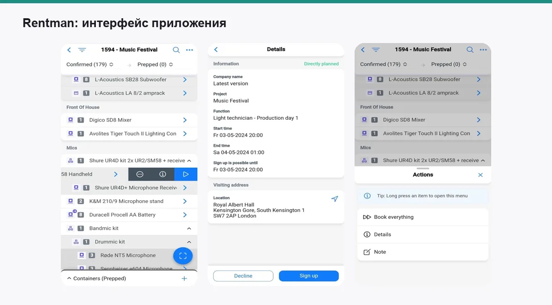The image size is (552, 305).
Task: Tap the round blue scan button
Action: (x=183, y=256)
